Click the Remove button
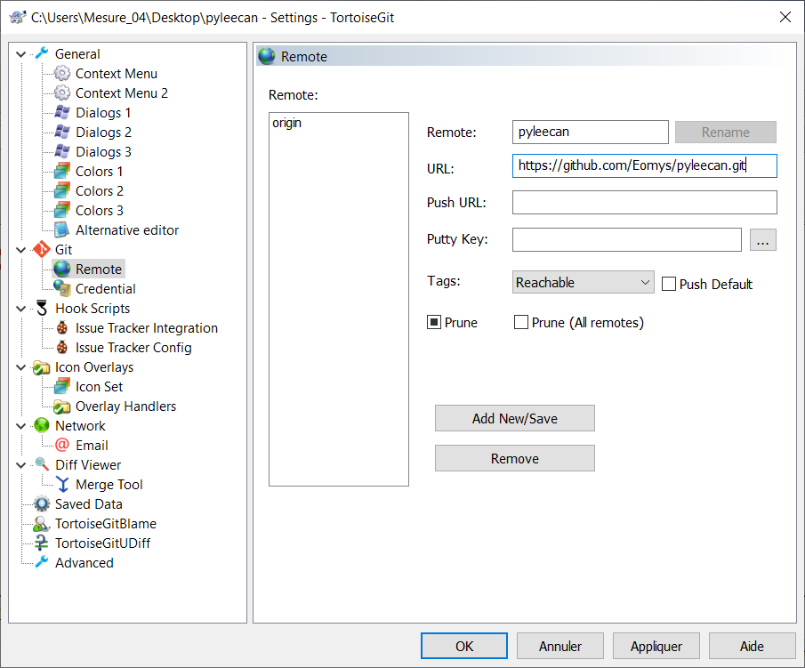Viewport: 805px width, 668px height. (x=515, y=458)
